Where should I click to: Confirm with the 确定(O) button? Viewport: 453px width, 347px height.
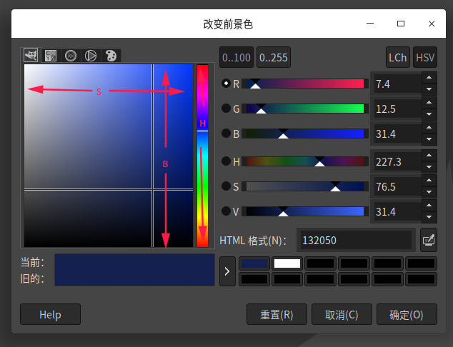(407, 314)
